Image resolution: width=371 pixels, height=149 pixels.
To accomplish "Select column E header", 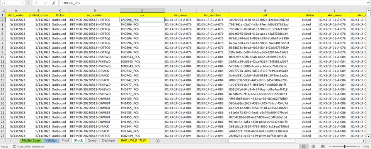I will click(142, 10).
